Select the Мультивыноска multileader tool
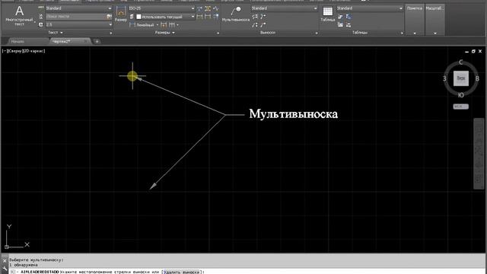 pyautogui.click(x=236, y=14)
